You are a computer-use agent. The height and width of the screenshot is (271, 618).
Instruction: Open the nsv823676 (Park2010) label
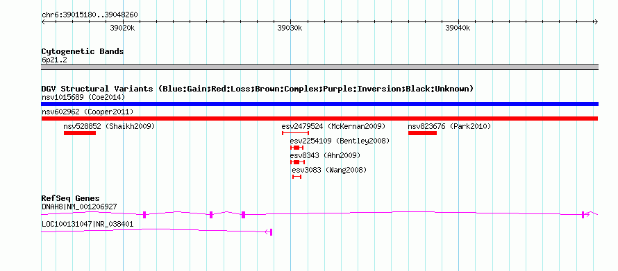coord(449,126)
